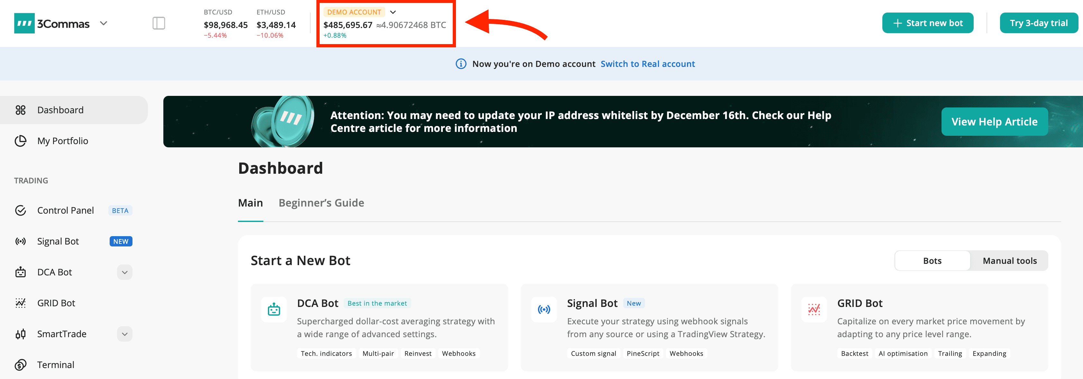1083x379 pixels.
Task: Click the Control Panel checkmark icon
Action: coord(21,210)
